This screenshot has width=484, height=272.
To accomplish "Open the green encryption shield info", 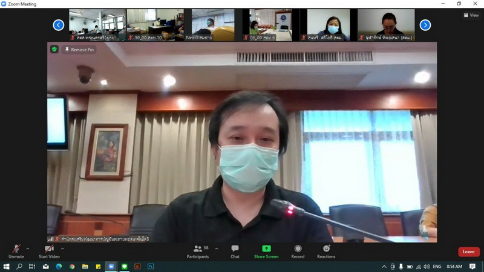I will click(x=54, y=50).
